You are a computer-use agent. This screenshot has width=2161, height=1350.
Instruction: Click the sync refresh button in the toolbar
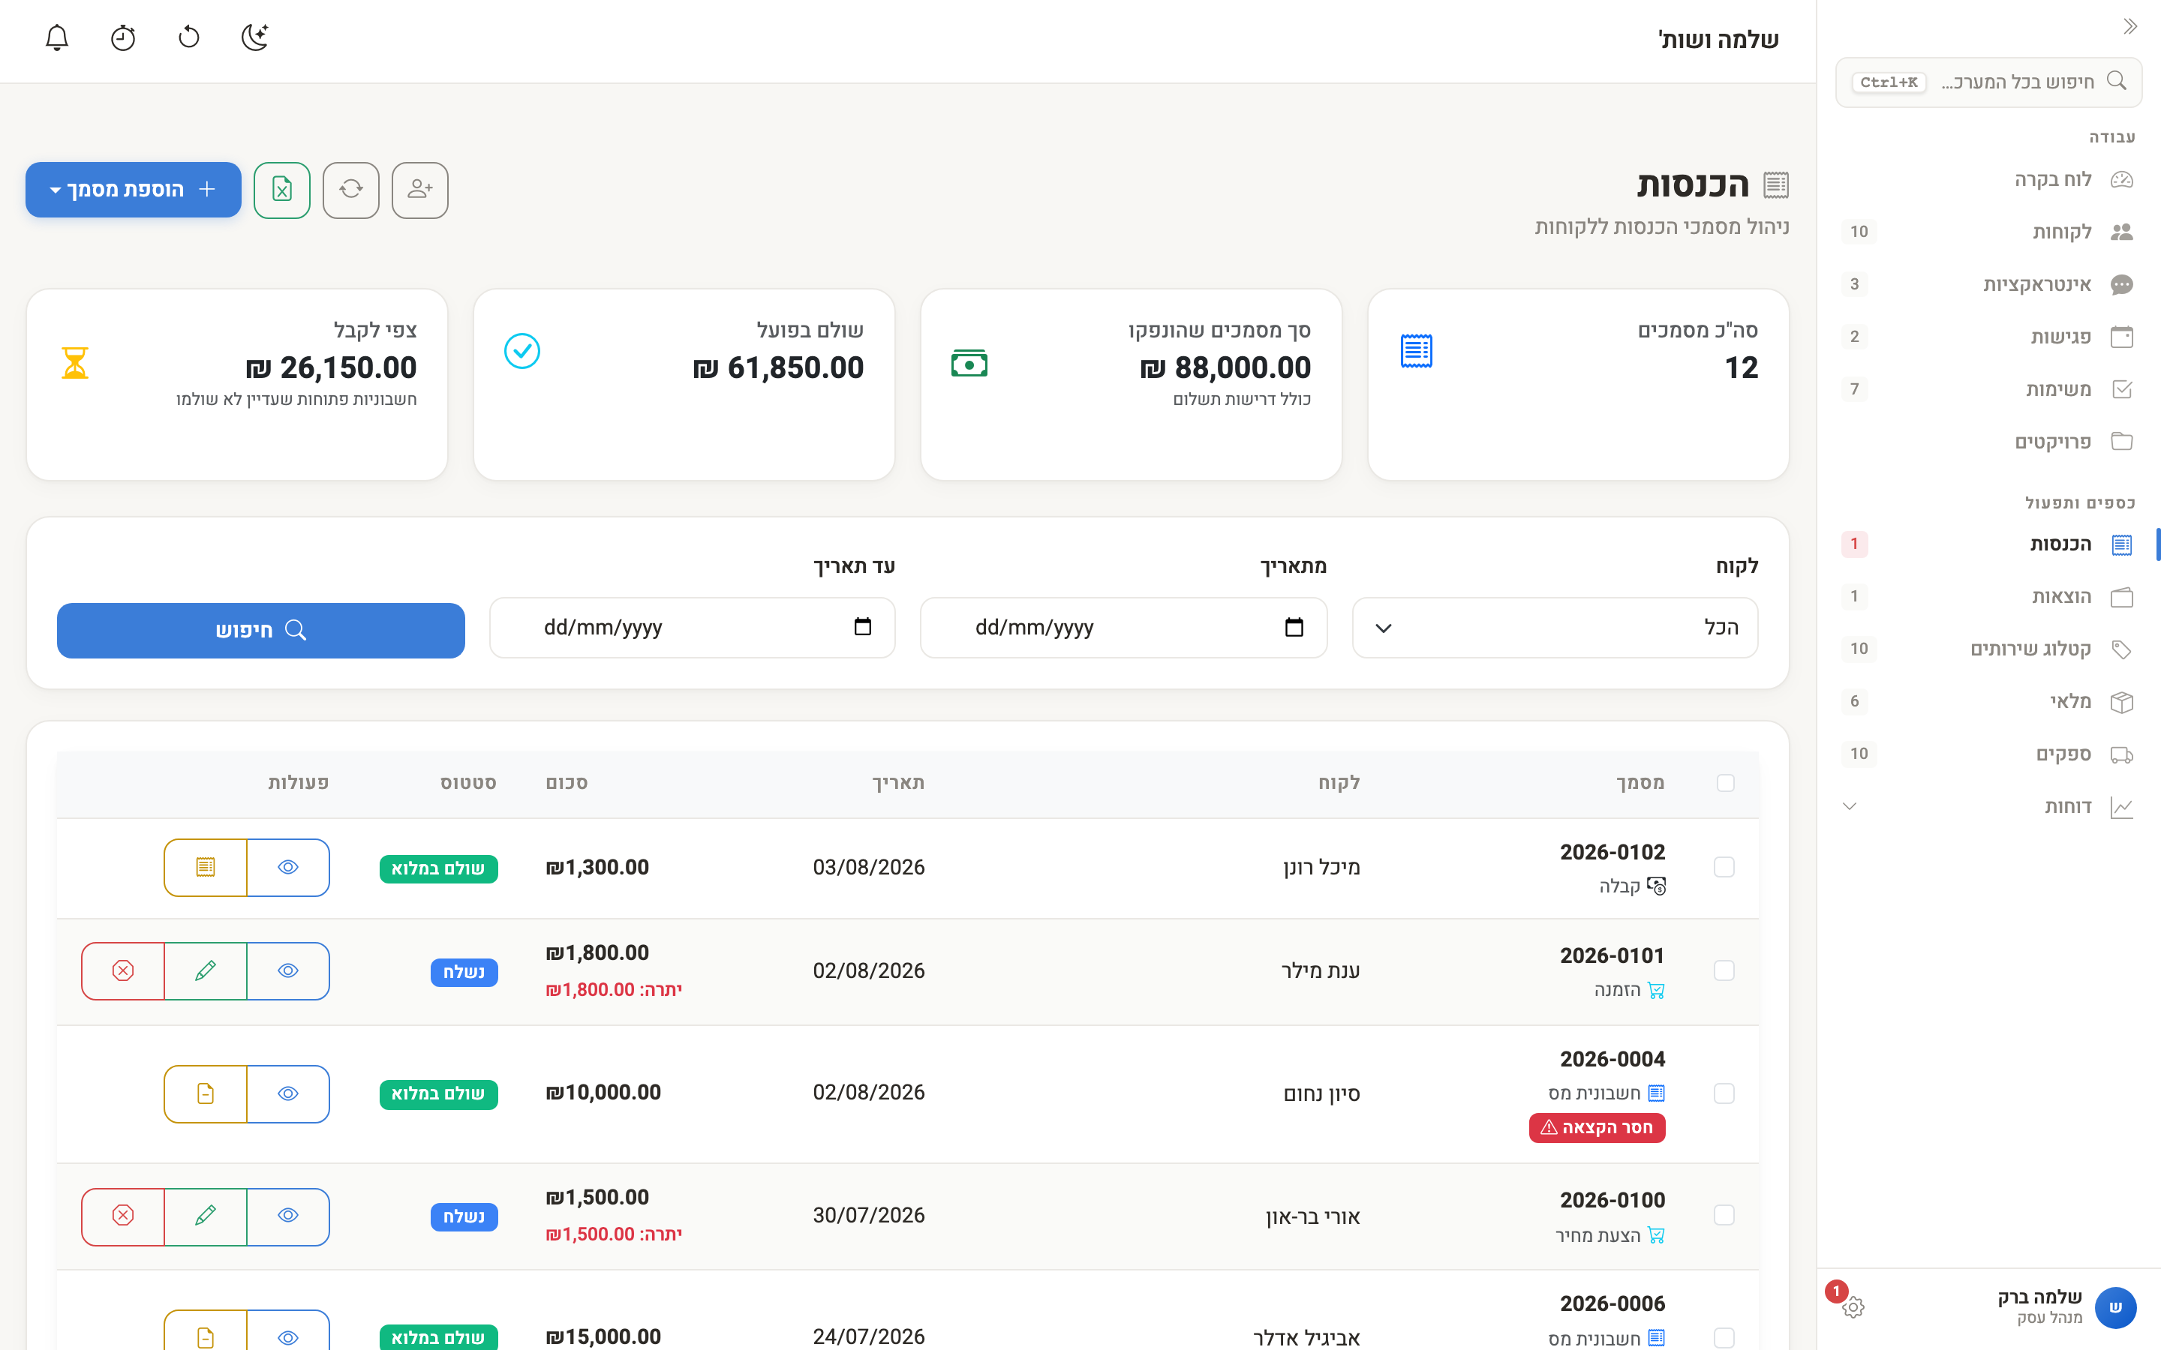tap(351, 189)
